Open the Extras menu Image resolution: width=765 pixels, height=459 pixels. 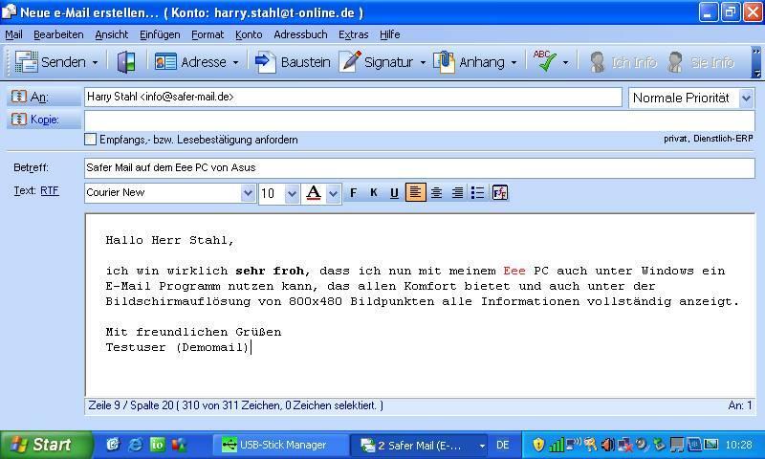tap(353, 34)
